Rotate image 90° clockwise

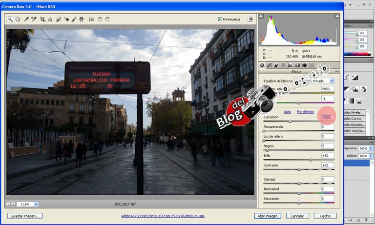(107, 20)
